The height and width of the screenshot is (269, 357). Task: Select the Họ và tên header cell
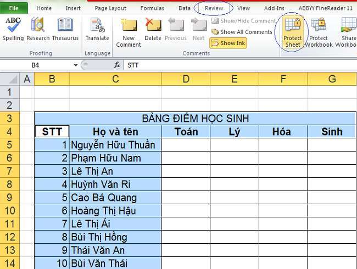pos(115,132)
